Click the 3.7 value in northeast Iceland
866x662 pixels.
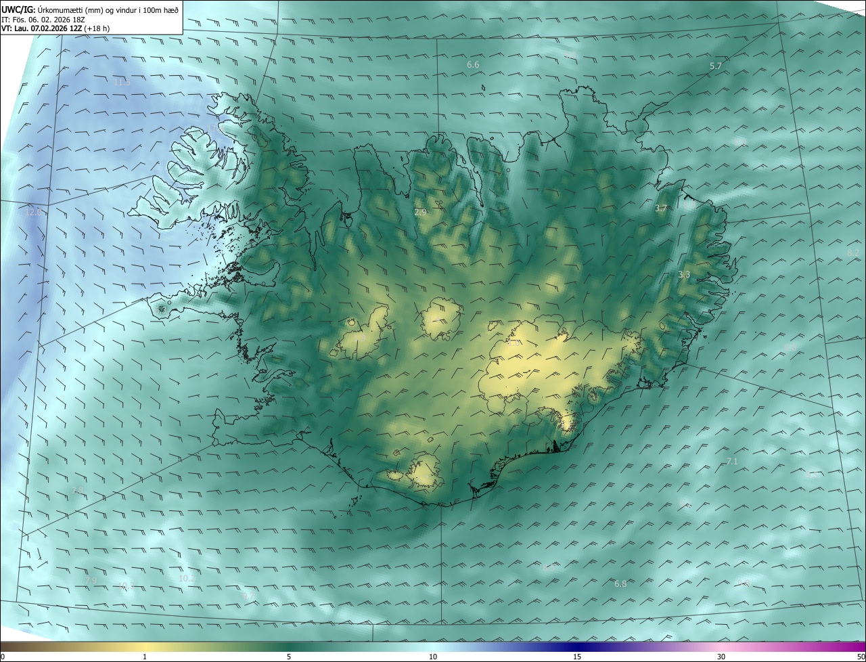click(661, 208)
